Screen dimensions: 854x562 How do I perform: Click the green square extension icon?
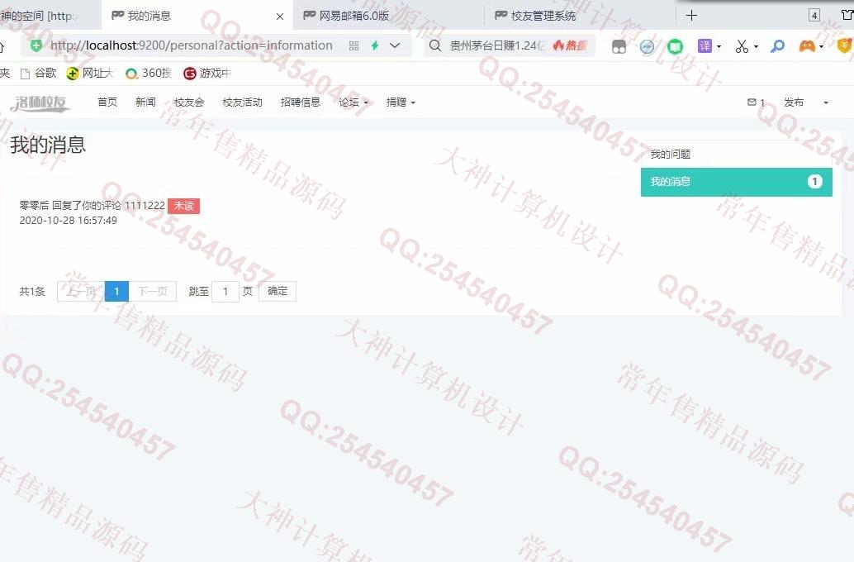pyautogui.click(x=676, y=47)
